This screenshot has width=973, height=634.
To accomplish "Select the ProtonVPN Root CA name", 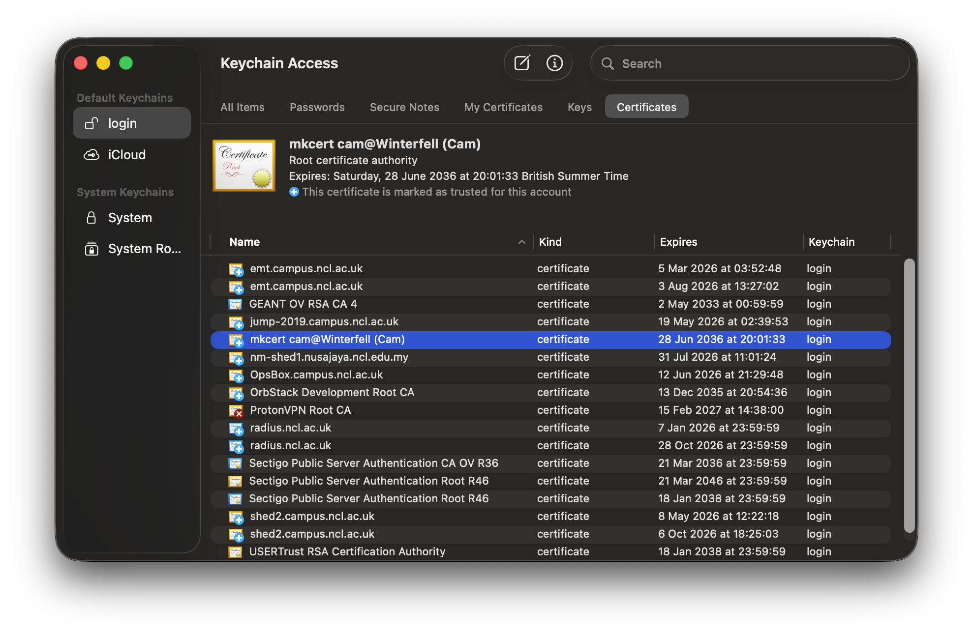I will click(300, 410).
